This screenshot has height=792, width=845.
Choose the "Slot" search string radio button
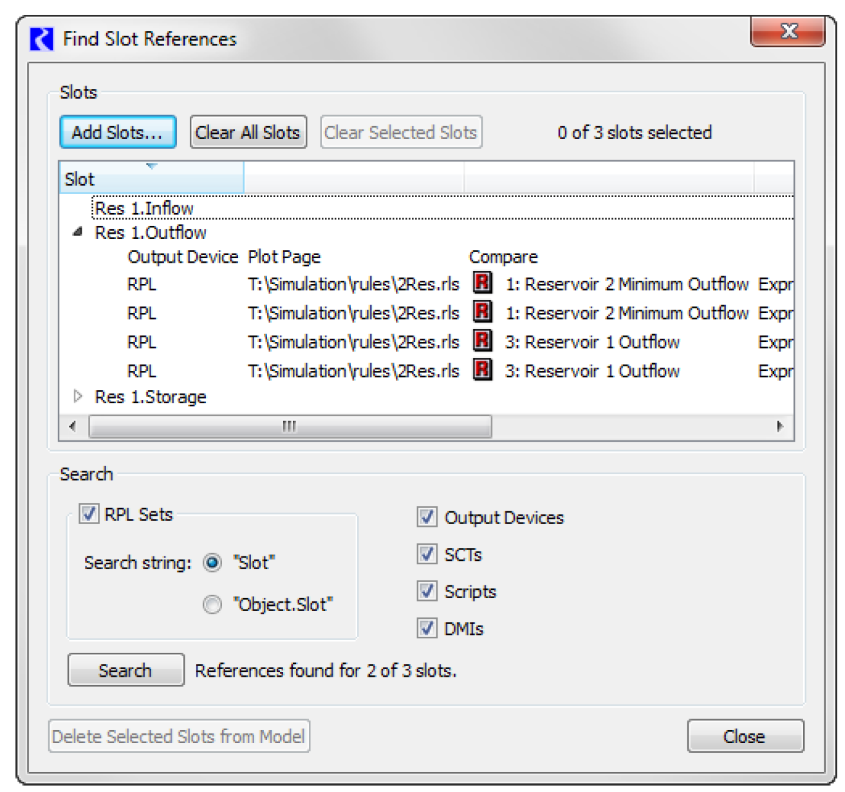(x=212, y=563)
